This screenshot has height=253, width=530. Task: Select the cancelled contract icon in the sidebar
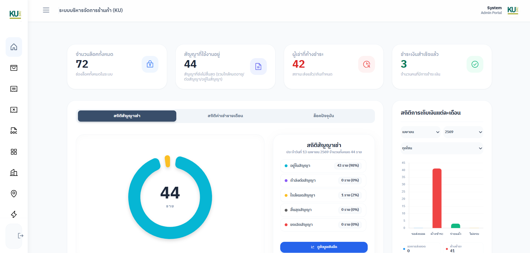14,110
